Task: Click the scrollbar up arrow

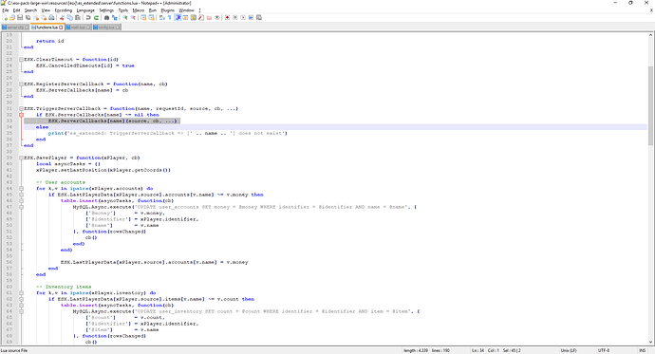Action: click(651, 35)
